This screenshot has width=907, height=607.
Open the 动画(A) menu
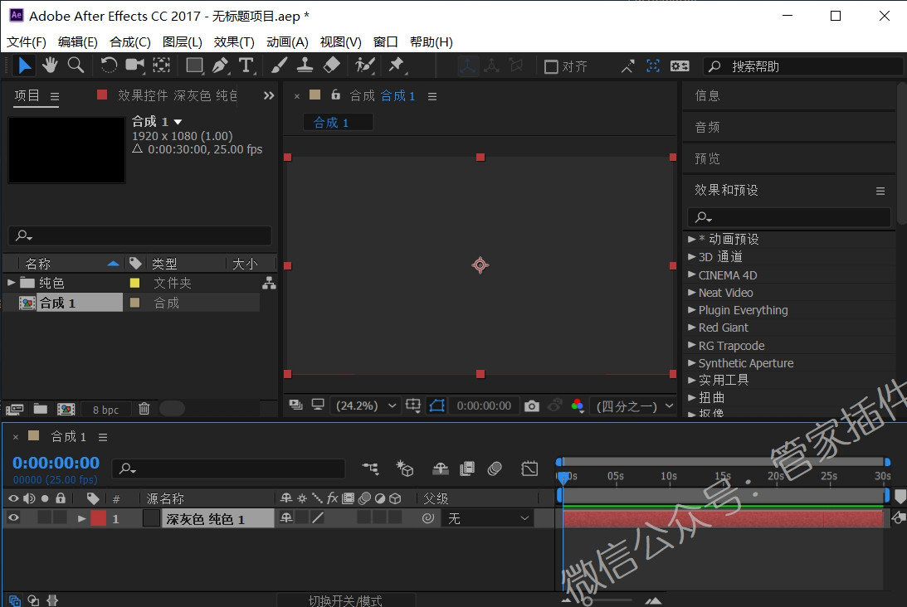tap(287, 41)
